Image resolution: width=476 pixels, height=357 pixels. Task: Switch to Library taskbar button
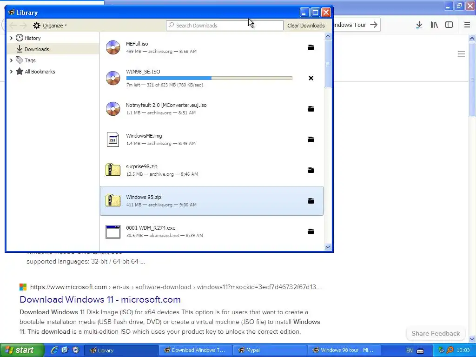120,350
